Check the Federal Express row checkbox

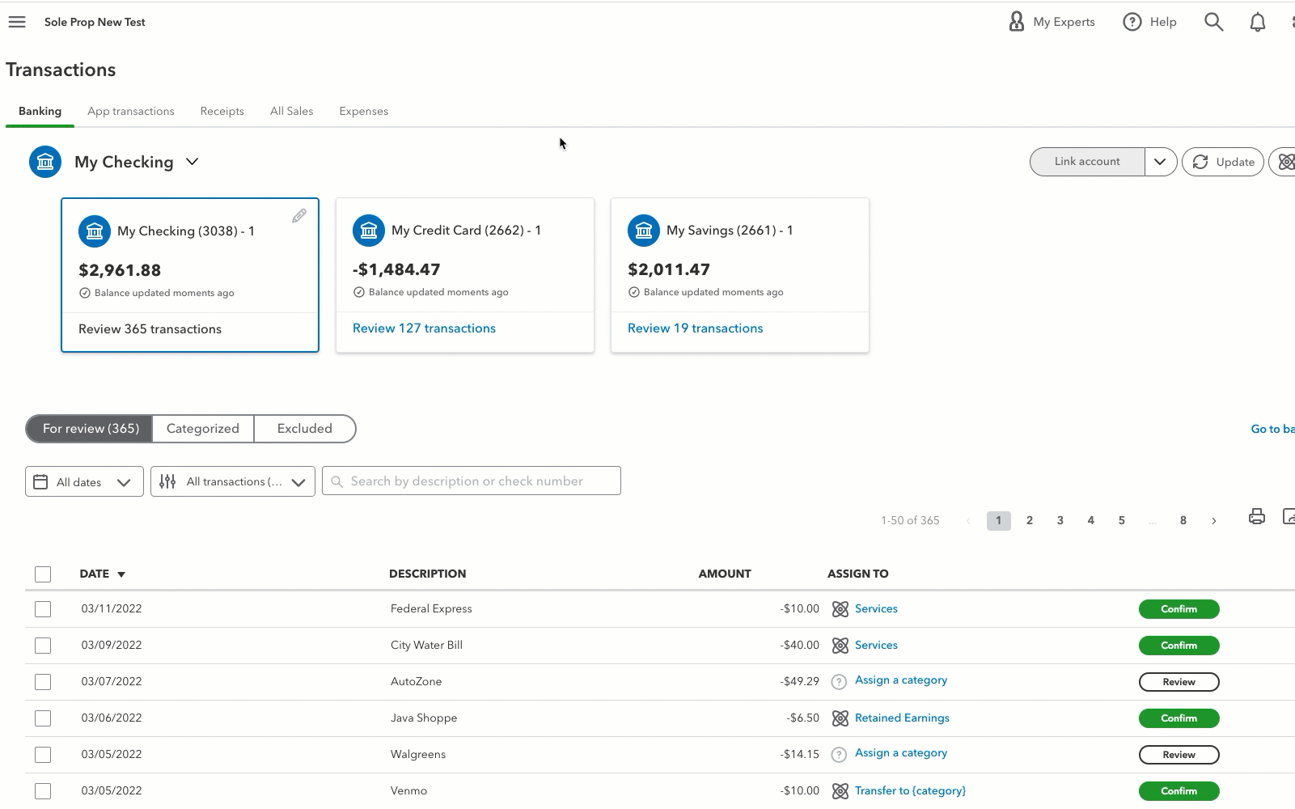point(43,609)
